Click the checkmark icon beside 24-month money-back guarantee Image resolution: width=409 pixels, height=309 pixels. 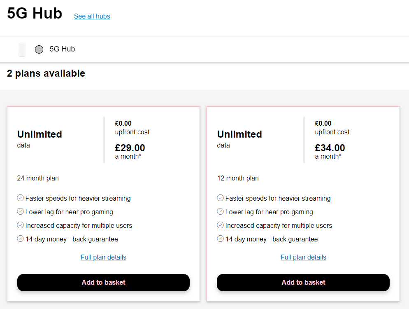click(x=20, y=239)
